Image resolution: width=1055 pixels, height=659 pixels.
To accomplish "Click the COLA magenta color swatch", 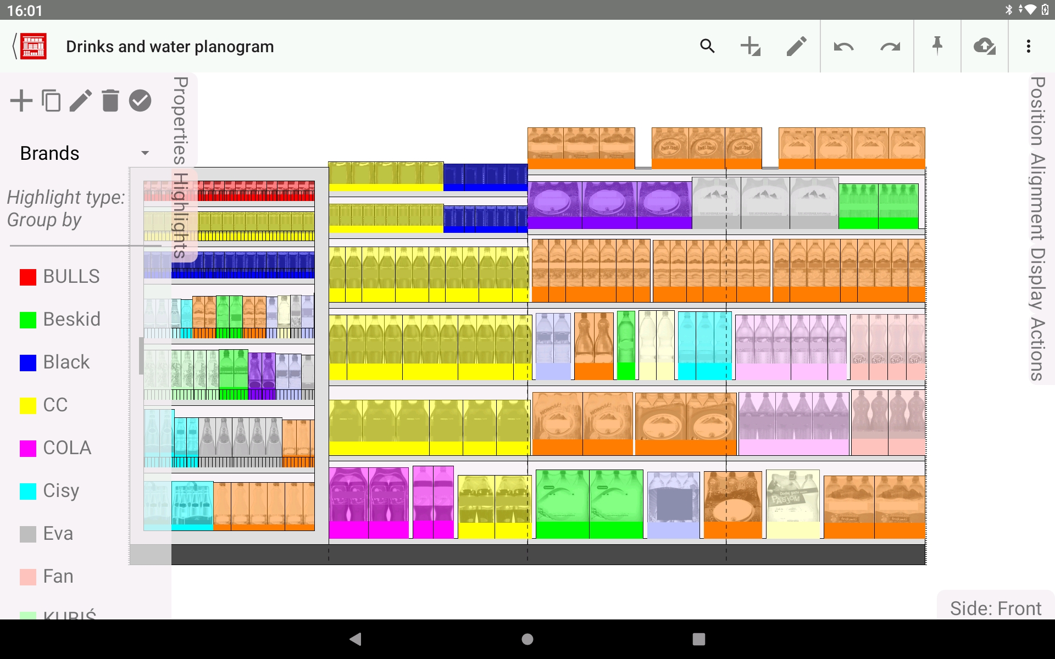I will click(x=29, y=448).
